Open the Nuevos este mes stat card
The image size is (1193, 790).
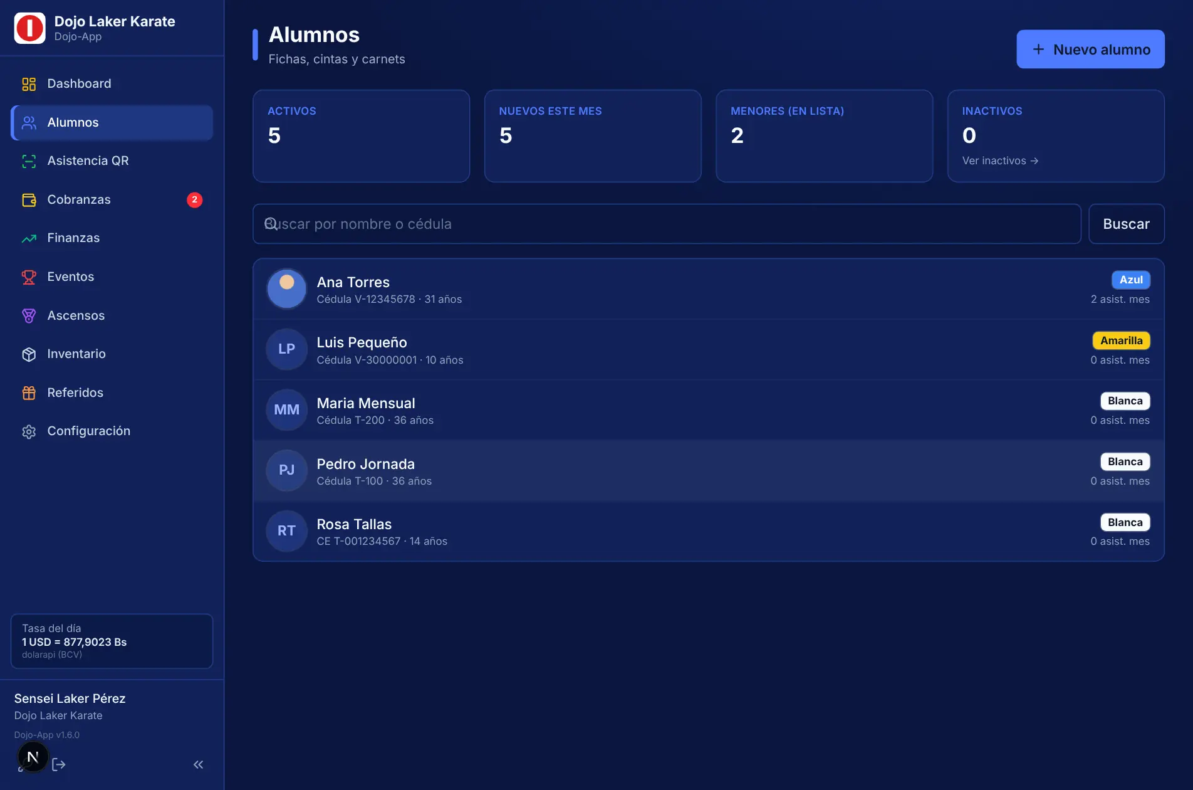(593, 136)
